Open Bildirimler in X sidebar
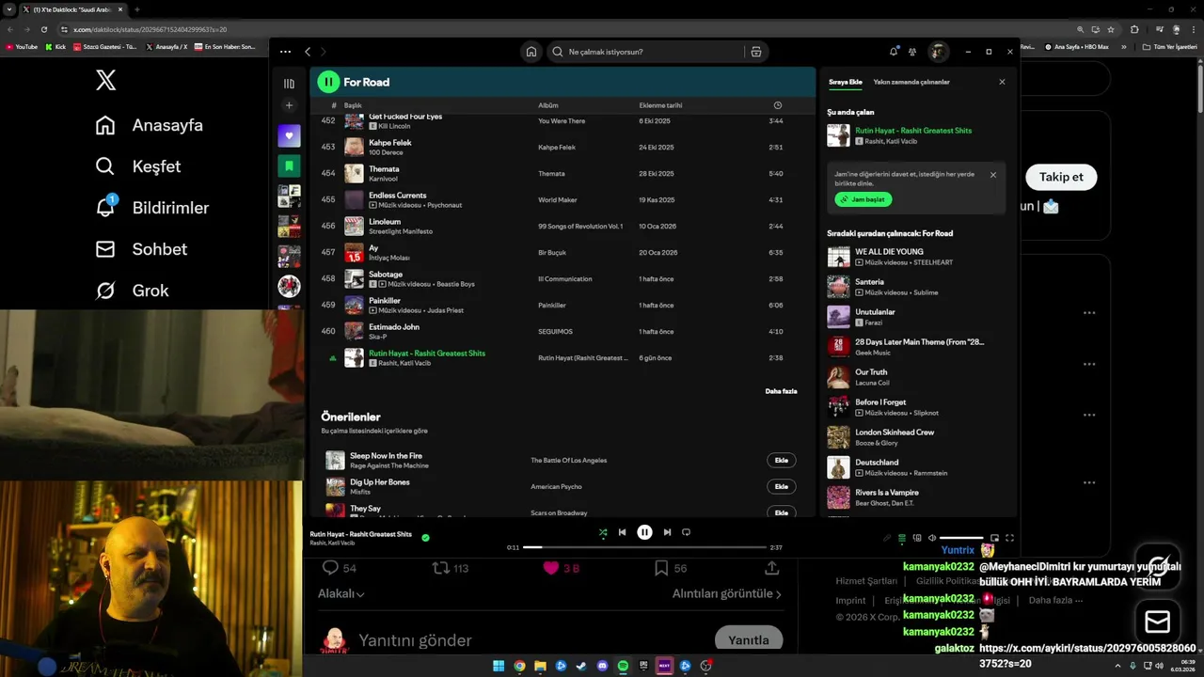 click(152, 208)
